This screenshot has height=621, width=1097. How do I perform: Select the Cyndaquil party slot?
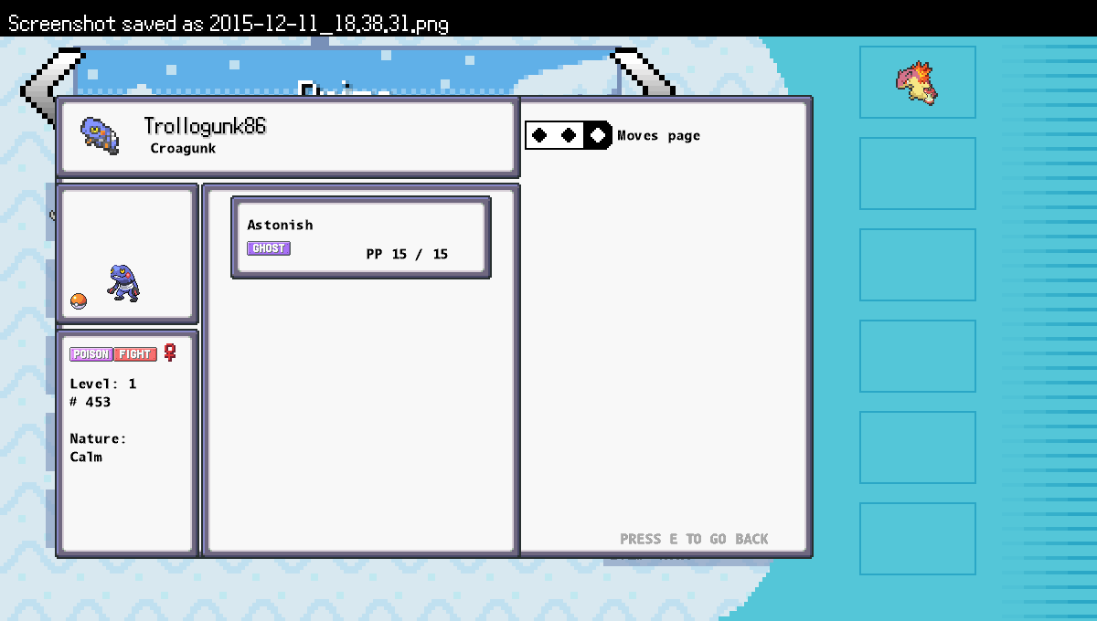pos(918,82)
